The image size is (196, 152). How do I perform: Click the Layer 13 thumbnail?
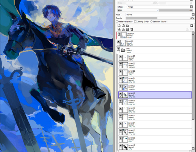(x=125, y=132)
